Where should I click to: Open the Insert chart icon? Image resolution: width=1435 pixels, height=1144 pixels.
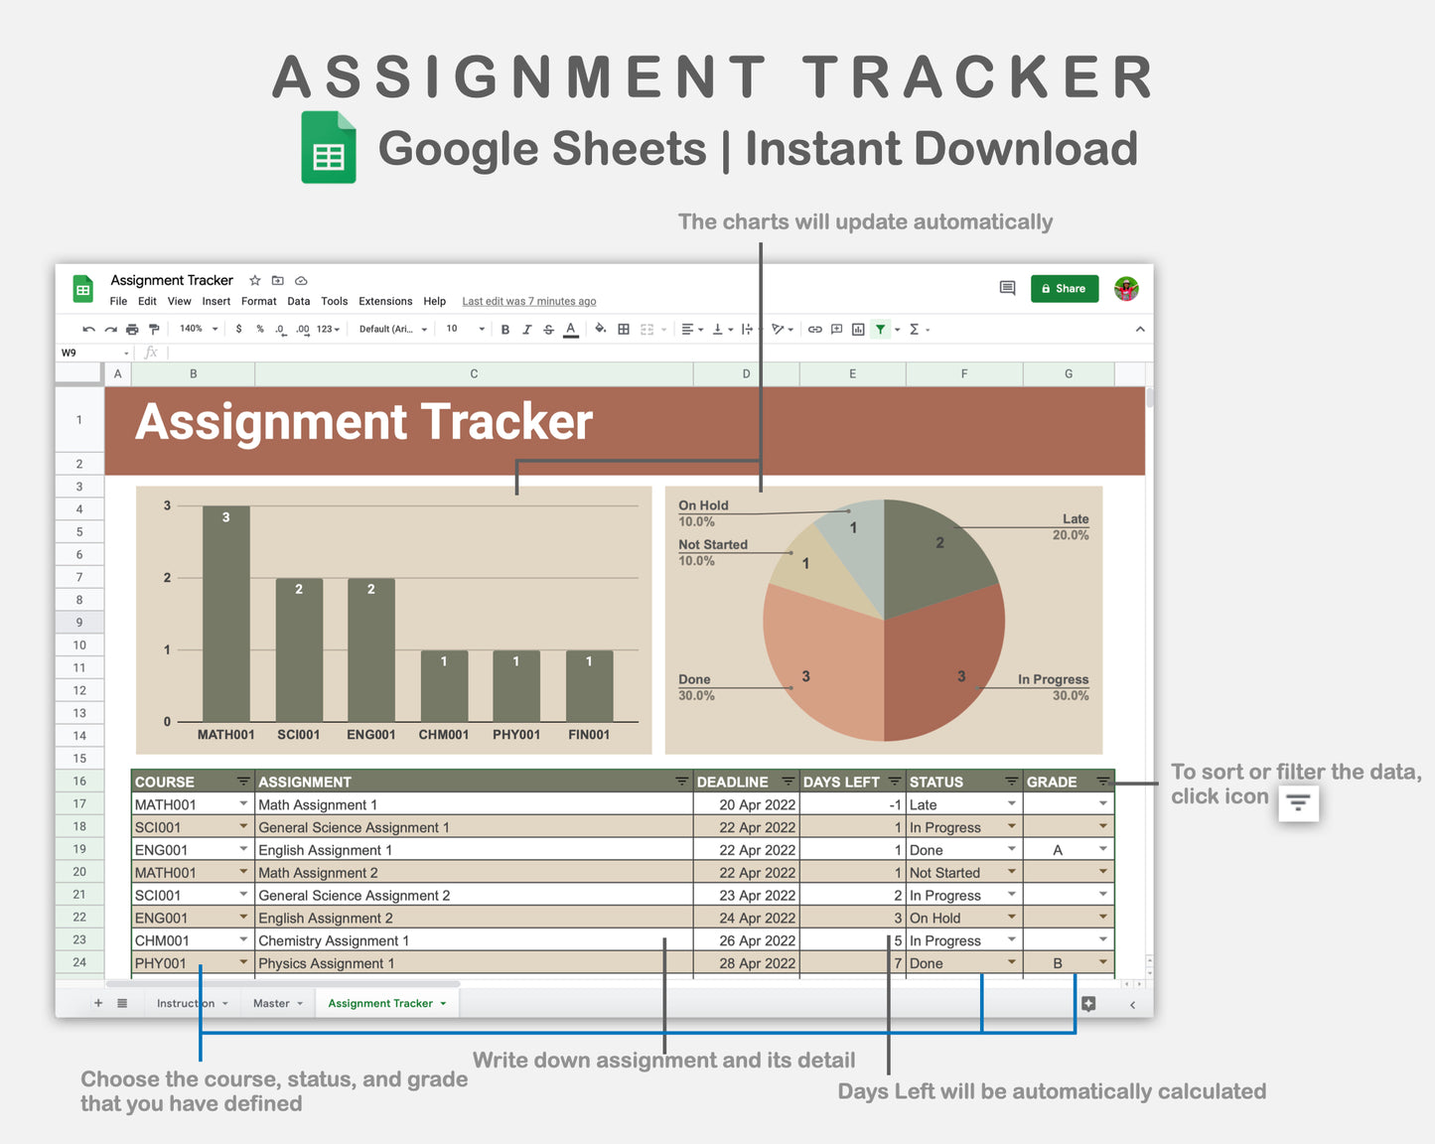[x=858, y=329]
